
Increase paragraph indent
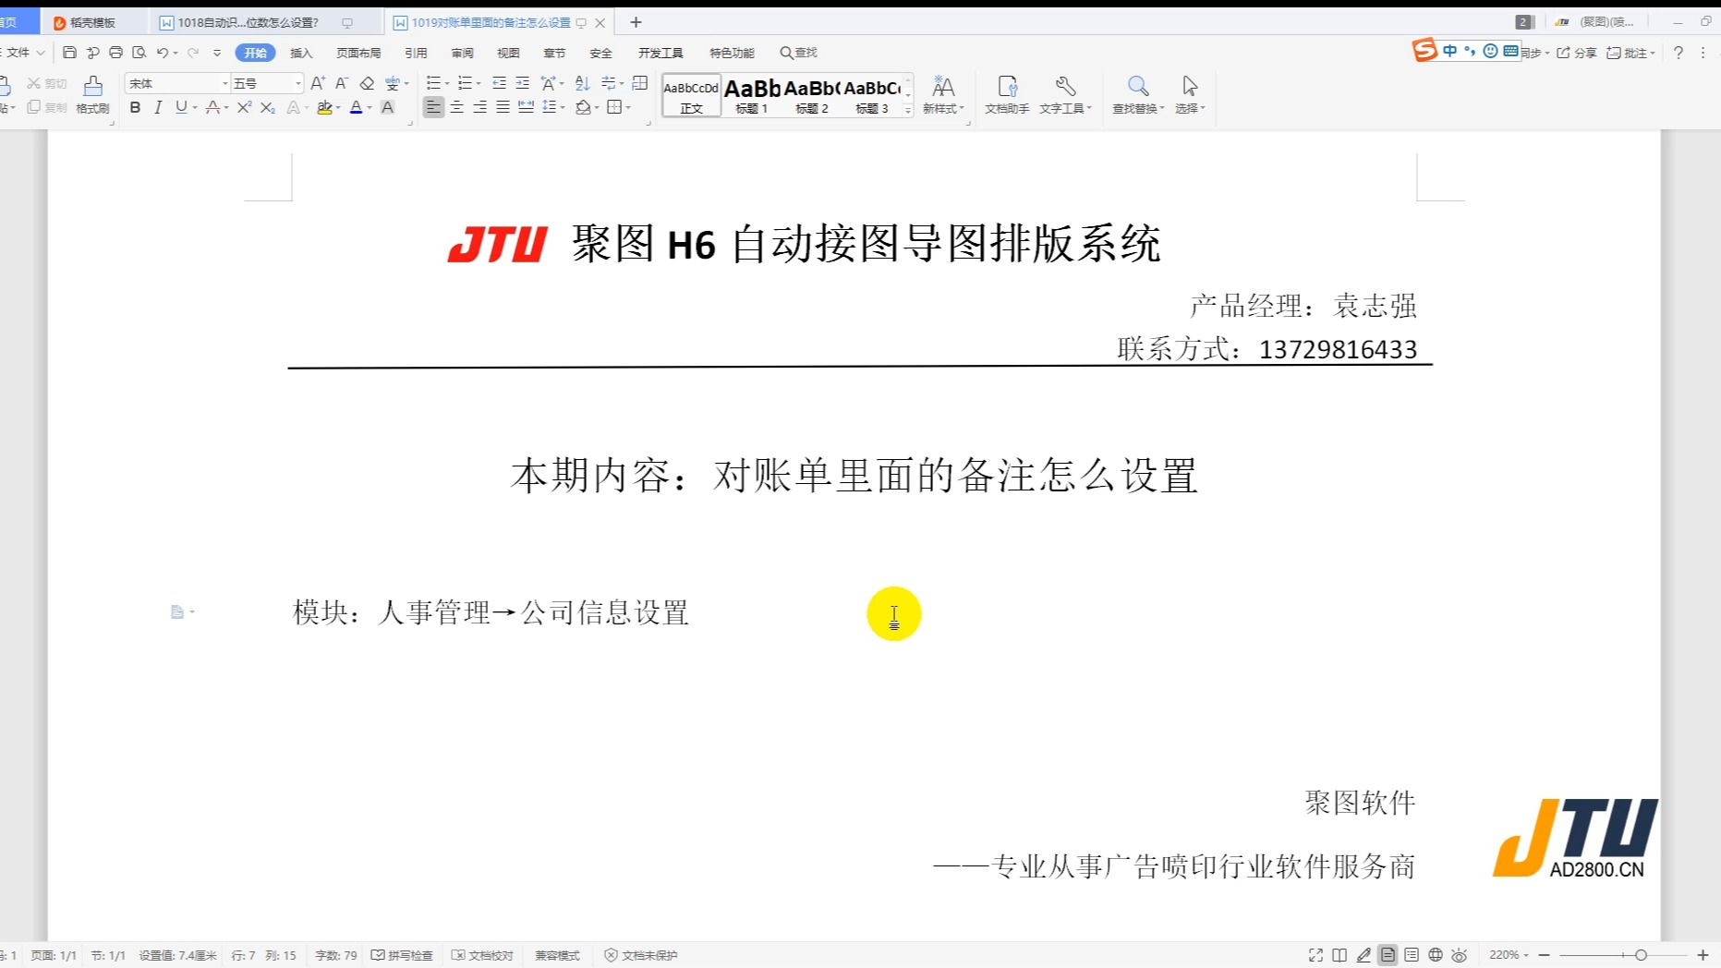522,83
